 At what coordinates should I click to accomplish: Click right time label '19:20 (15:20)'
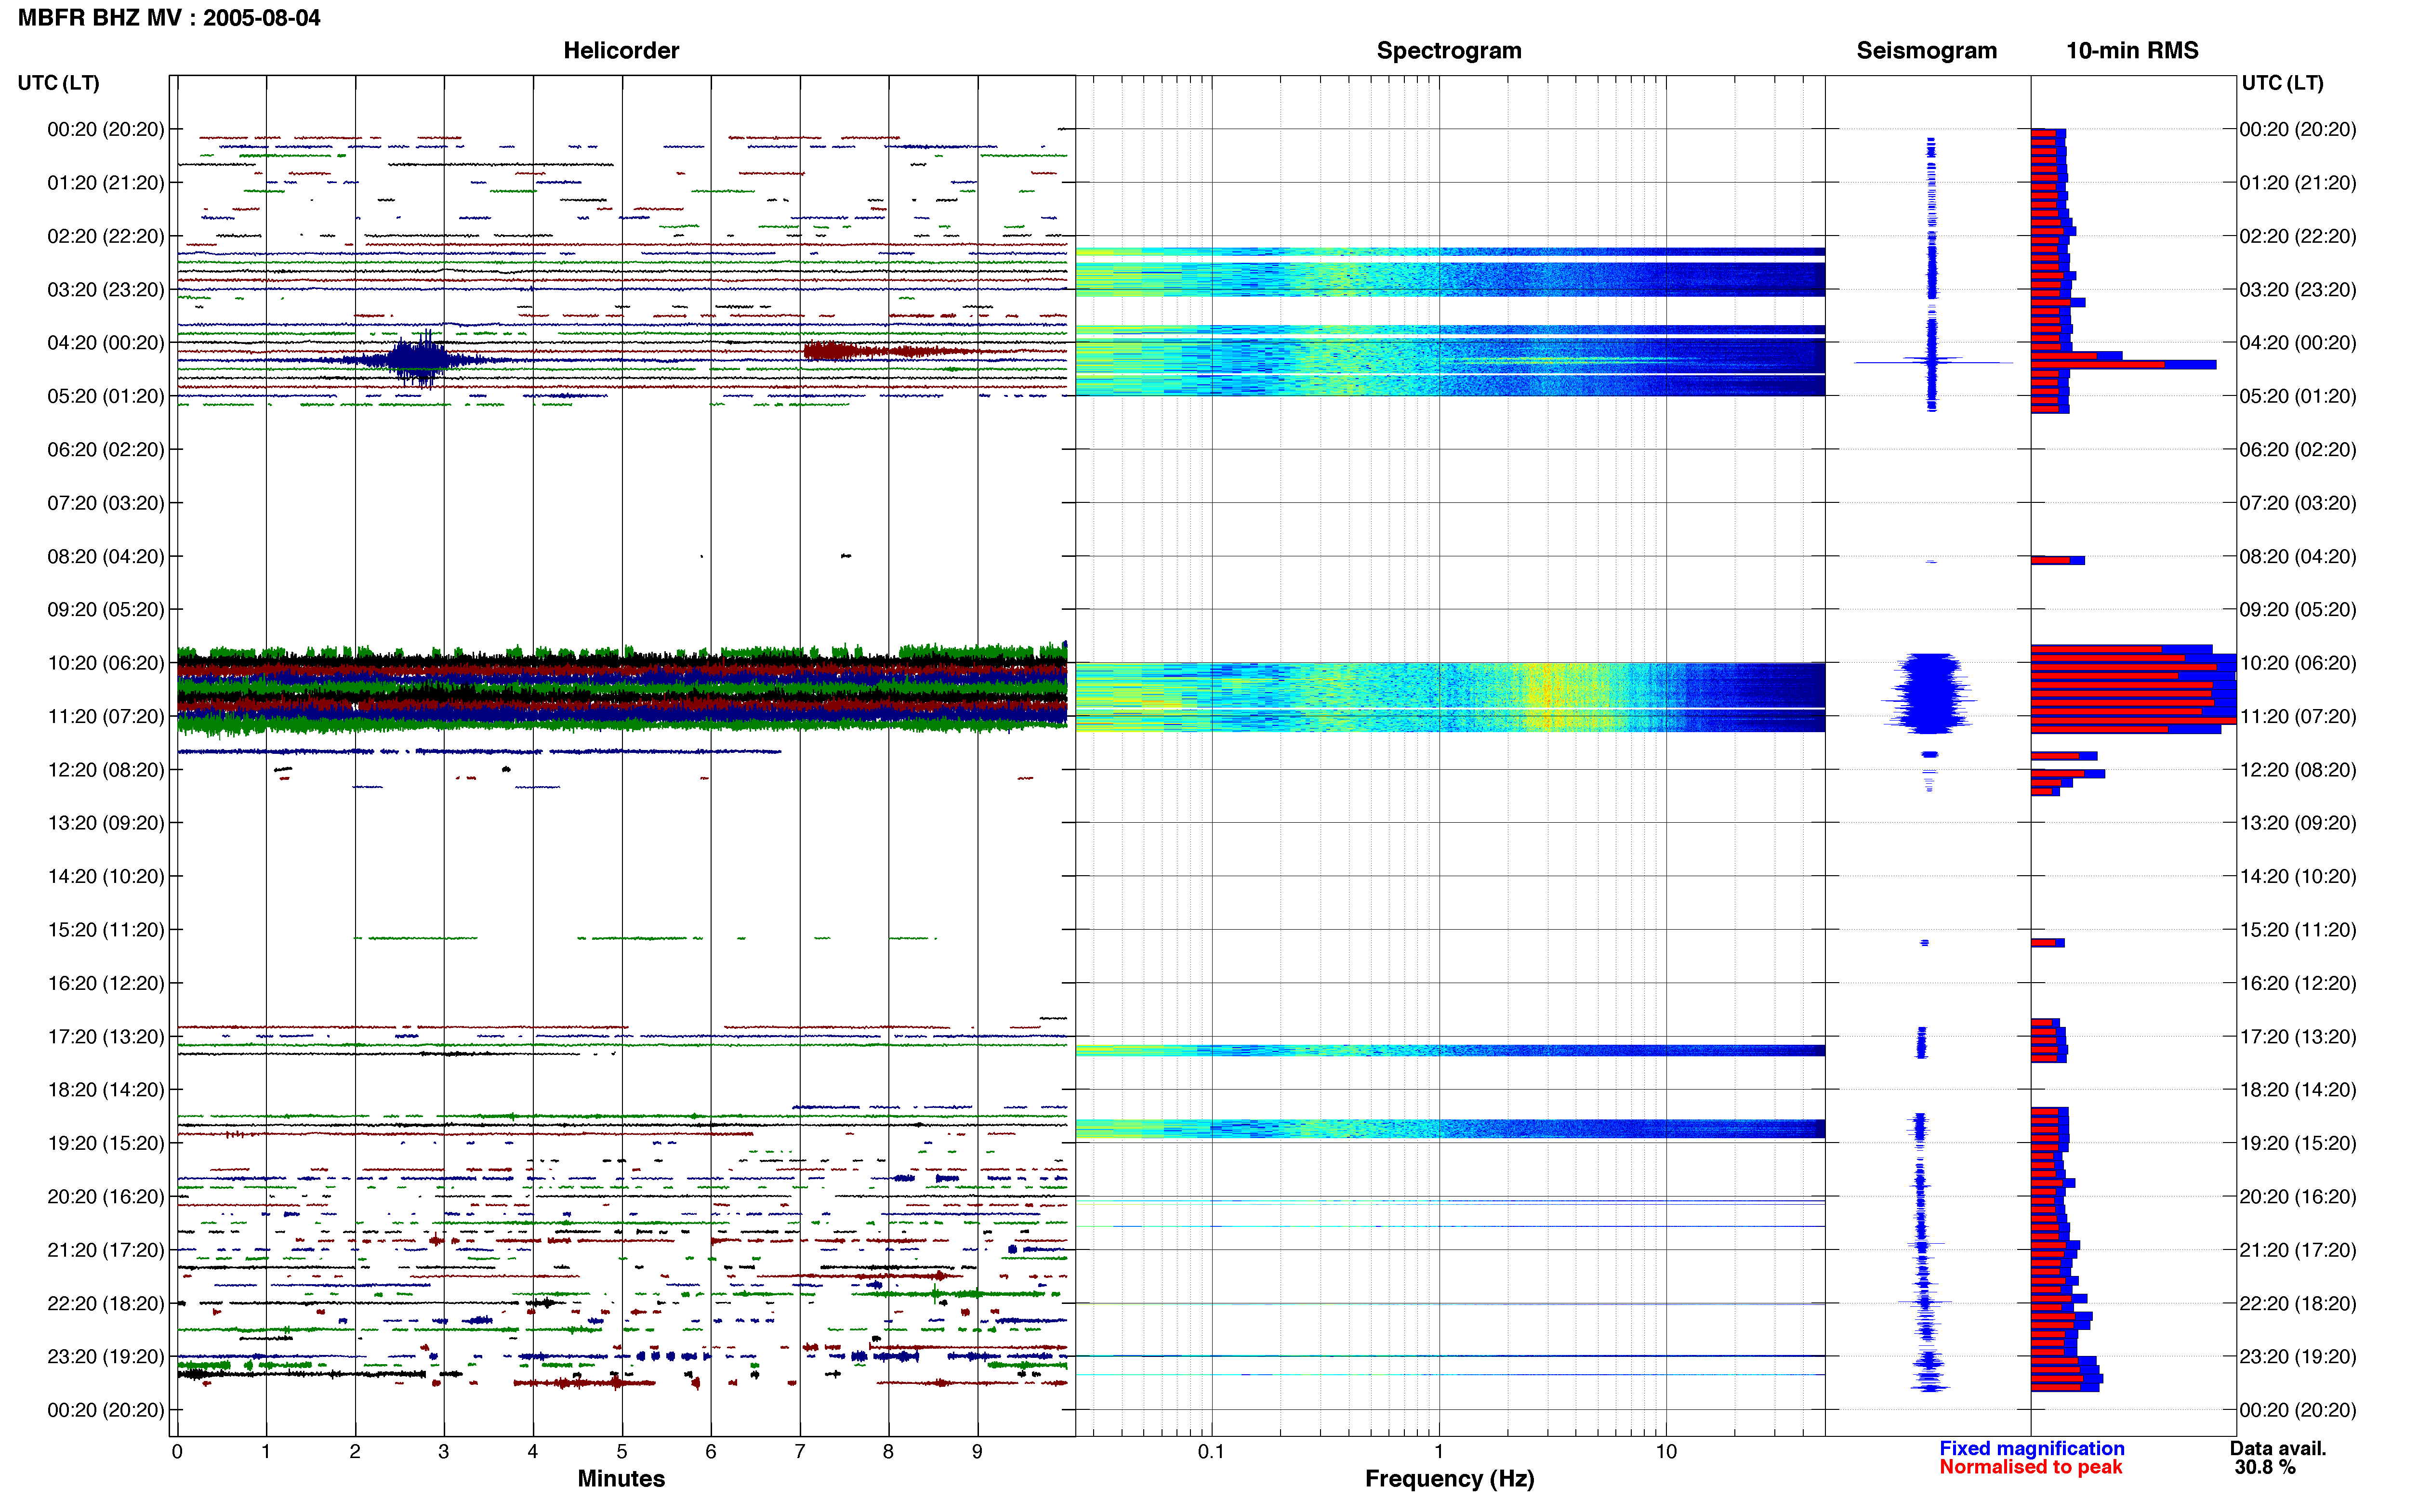tap(2298, 1143)
